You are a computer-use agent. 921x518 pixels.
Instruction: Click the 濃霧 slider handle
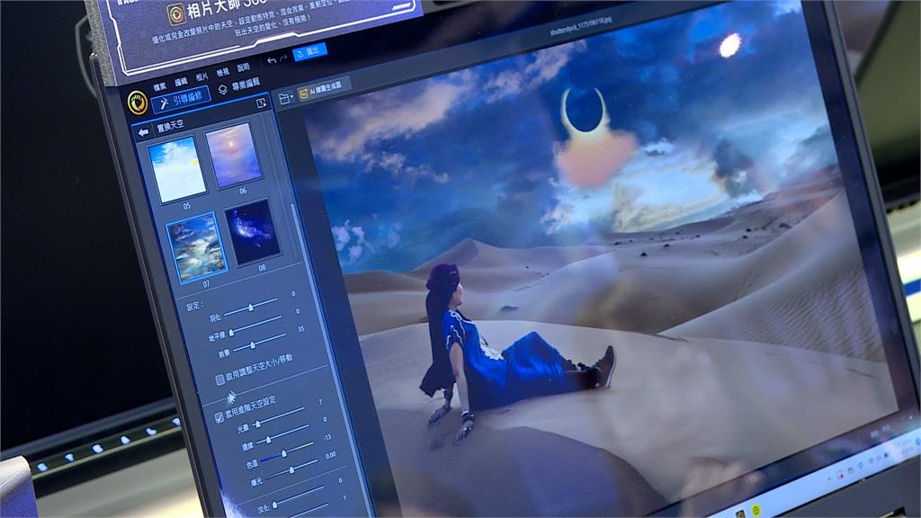click(x=268, y=439)
